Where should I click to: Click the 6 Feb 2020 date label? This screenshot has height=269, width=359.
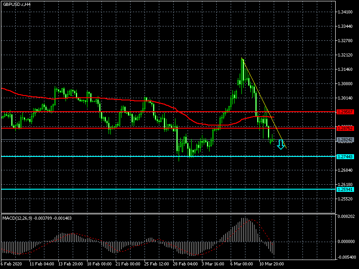click(12, 264)
